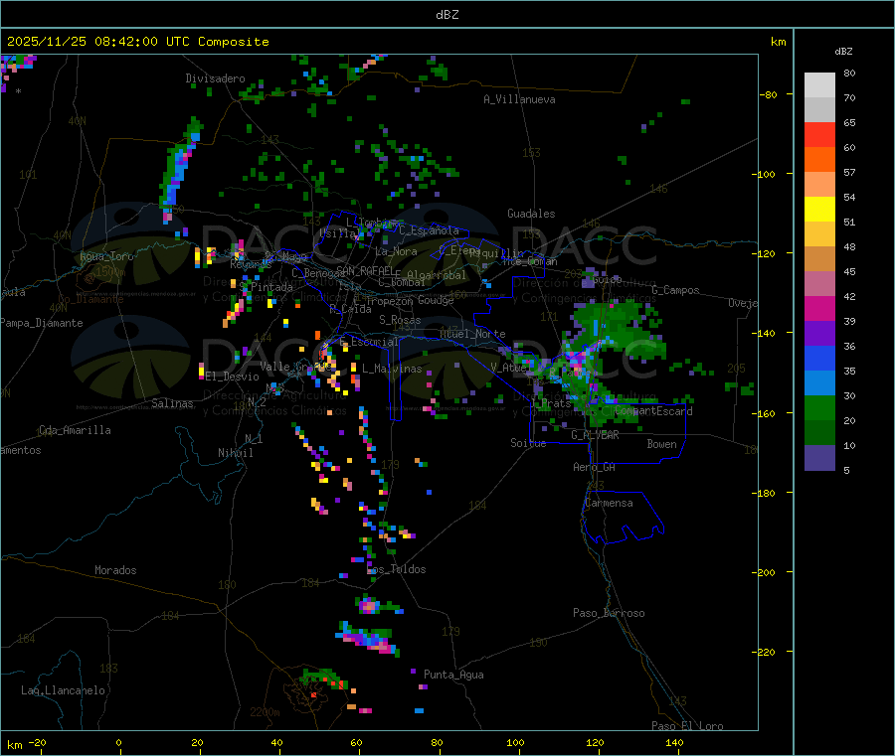The width and height of the screenshot is (895, 756).
Task: Click the Lag.Llancanelo label
Action: pyautogui.click(x=63, y=690)
